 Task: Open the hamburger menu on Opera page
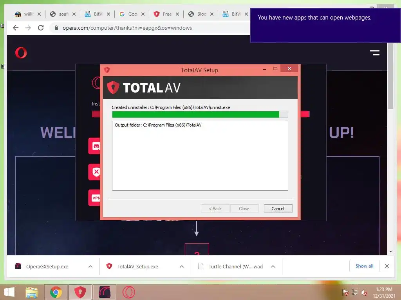click(x=375, y=53)
